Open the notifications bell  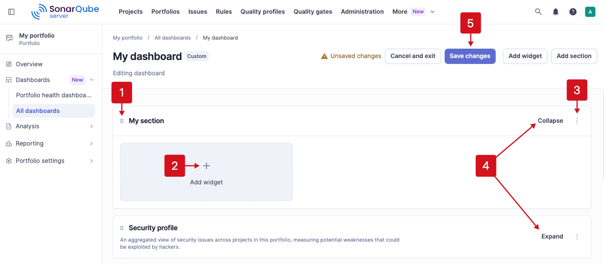[x=556, y=12]
